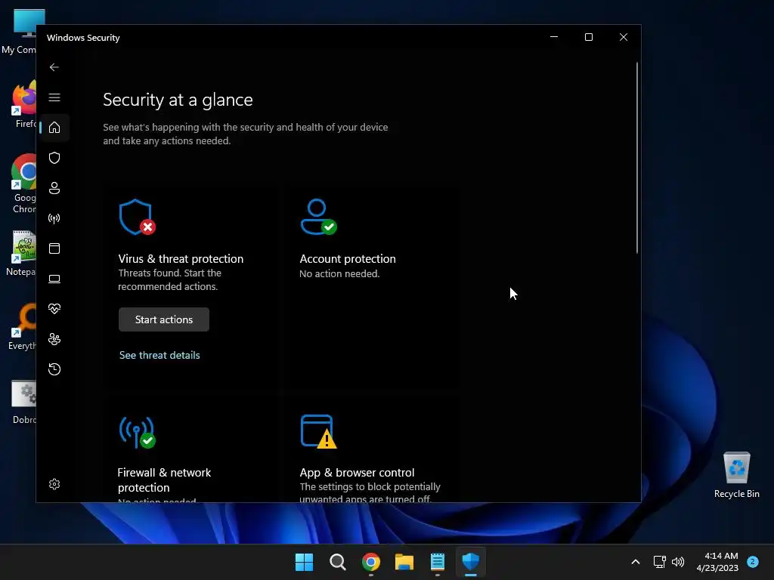This screenshot has height=580, width=774.
Task: Click 'Threats found. Start the recommended actions.' text
Action: pyautogui.click(x=170, y=279)
